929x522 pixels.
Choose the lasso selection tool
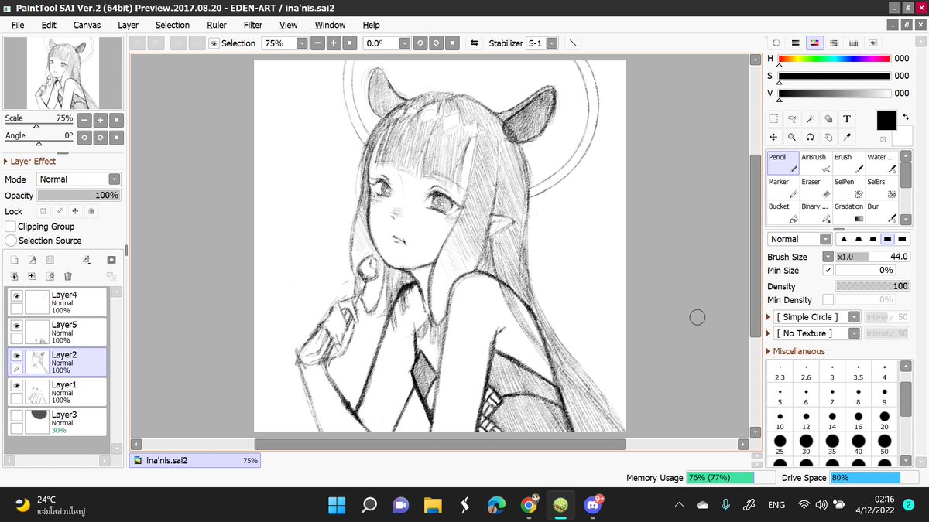[x=792, y=119]
